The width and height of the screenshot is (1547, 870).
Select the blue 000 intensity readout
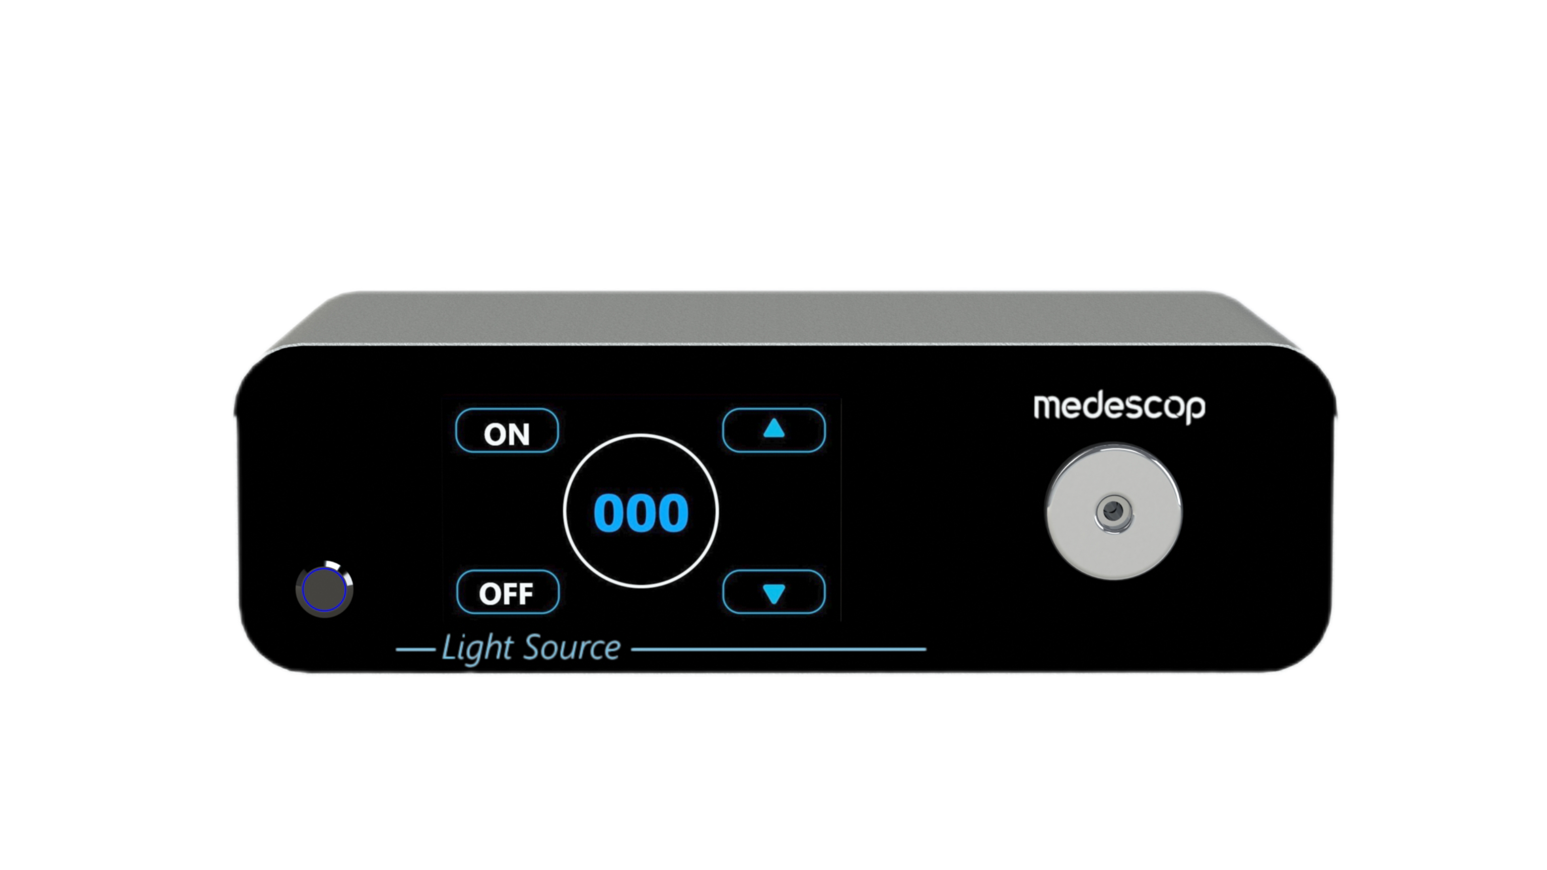coord(641,514)
